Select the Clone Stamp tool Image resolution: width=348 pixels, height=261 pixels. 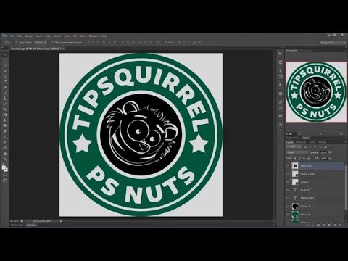(x=4, y=98)
